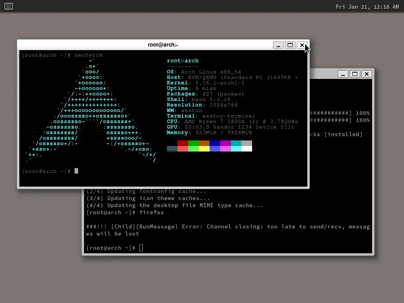The width and height of the screenshot is (404, 303).
Task: Pick the bright cyan color block in neofetch
Action: [x=236, y=149]
